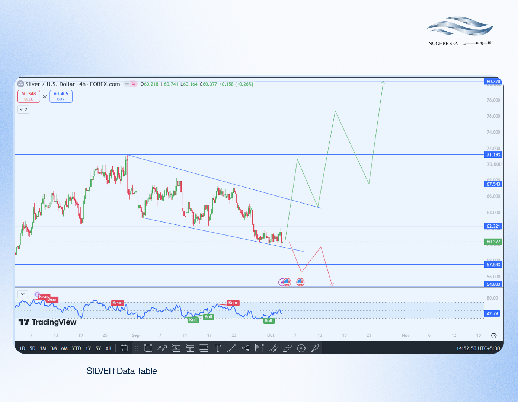The image size is (518, 402).
Task: Select the brush drawing tool
Action: (287, 348)
